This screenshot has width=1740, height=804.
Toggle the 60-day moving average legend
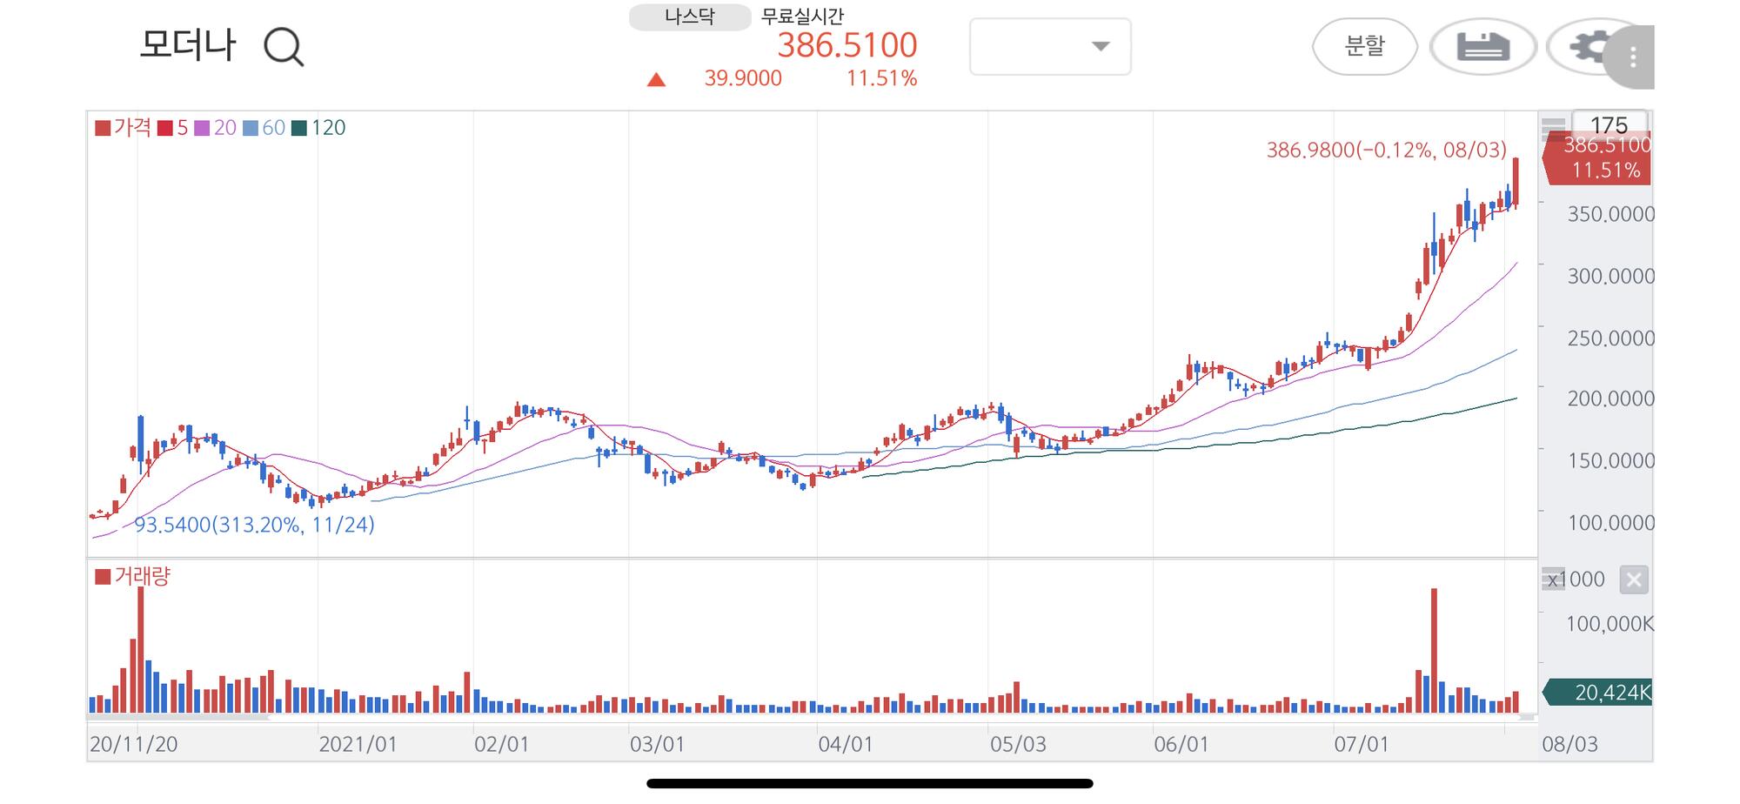click(264, 128)
